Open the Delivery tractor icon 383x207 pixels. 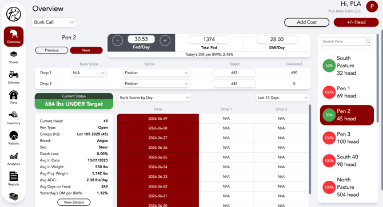tap(14, 78)
